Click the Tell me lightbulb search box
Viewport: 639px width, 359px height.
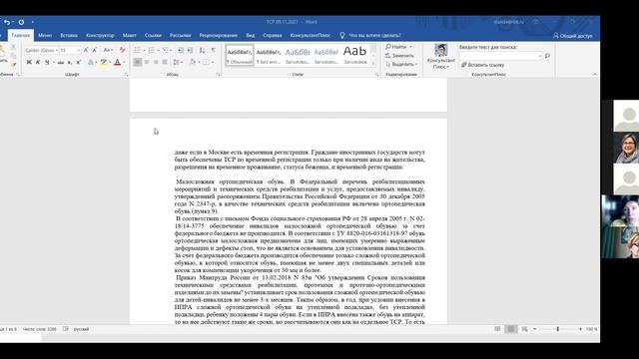click(x=370, y=36)
